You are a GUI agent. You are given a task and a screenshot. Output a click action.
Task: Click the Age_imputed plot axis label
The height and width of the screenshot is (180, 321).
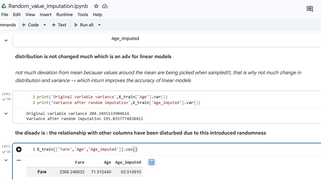(125, 38)
